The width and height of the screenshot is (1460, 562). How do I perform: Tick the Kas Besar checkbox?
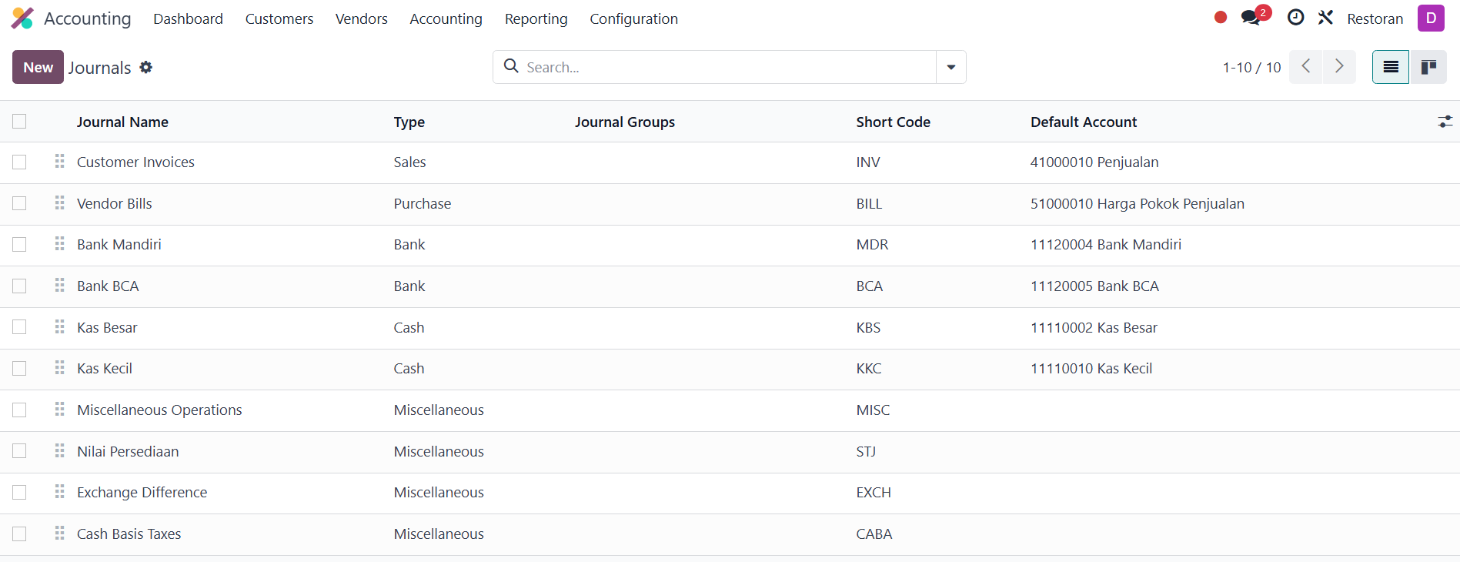(19, 327)
